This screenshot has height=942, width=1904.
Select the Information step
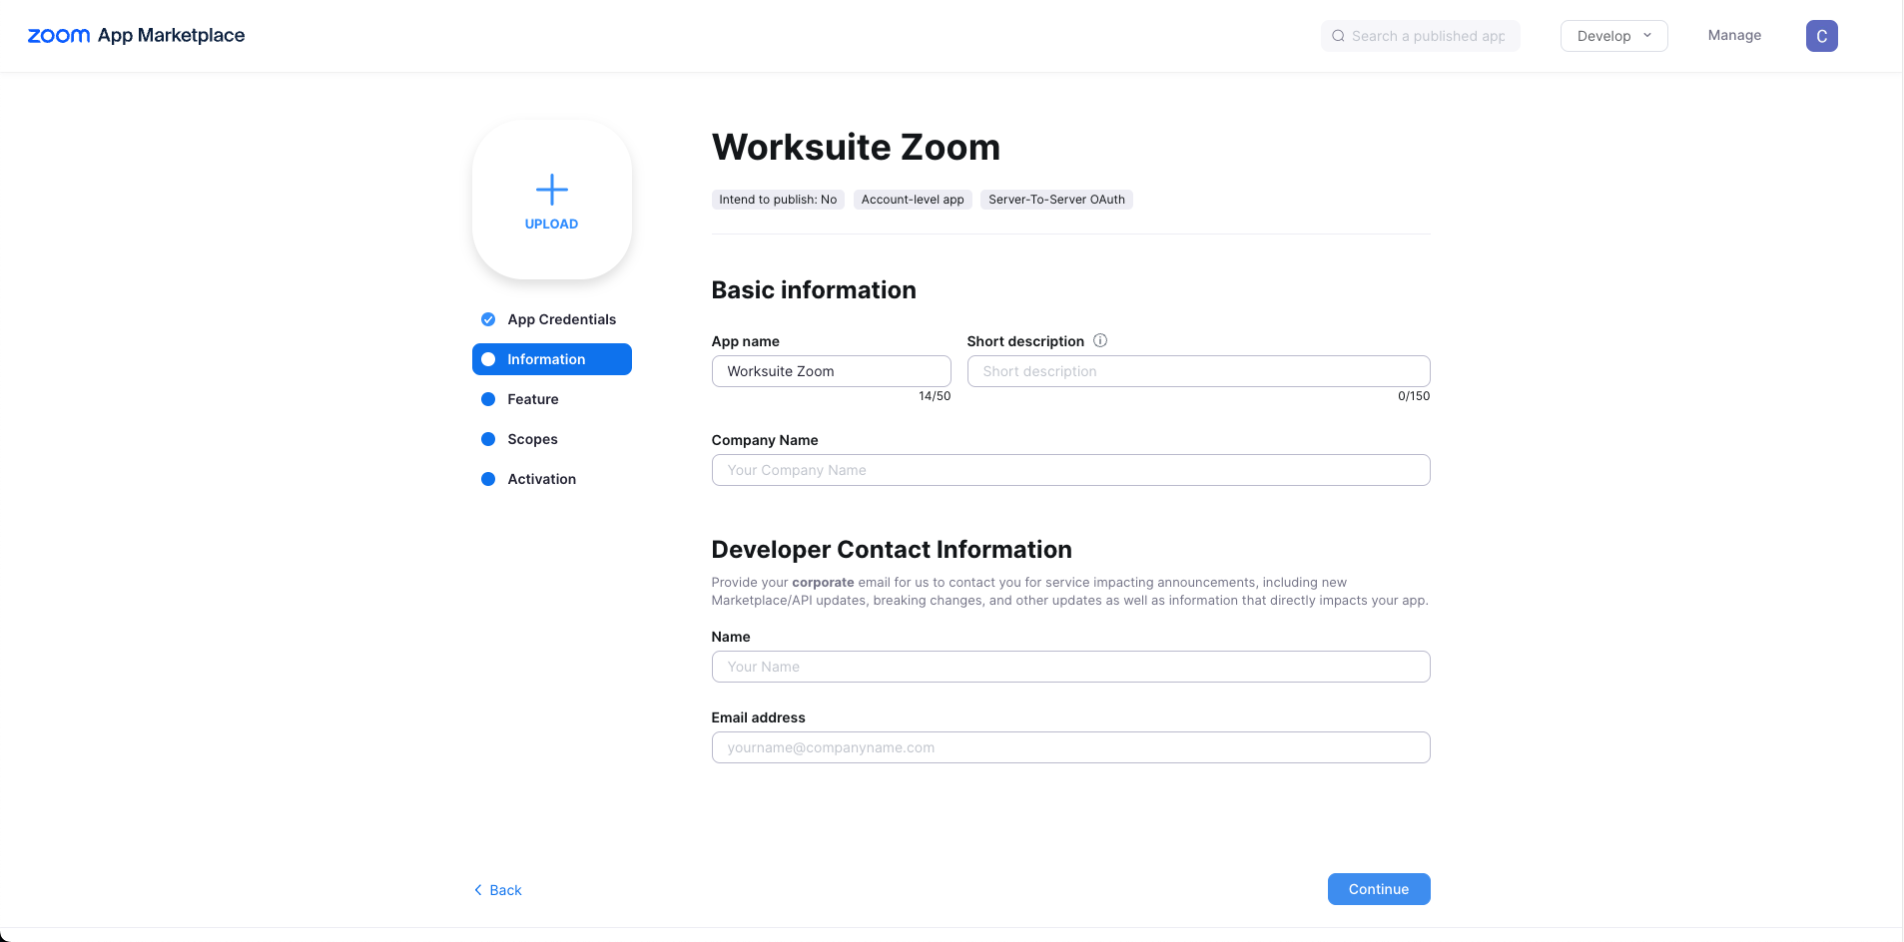551,359
